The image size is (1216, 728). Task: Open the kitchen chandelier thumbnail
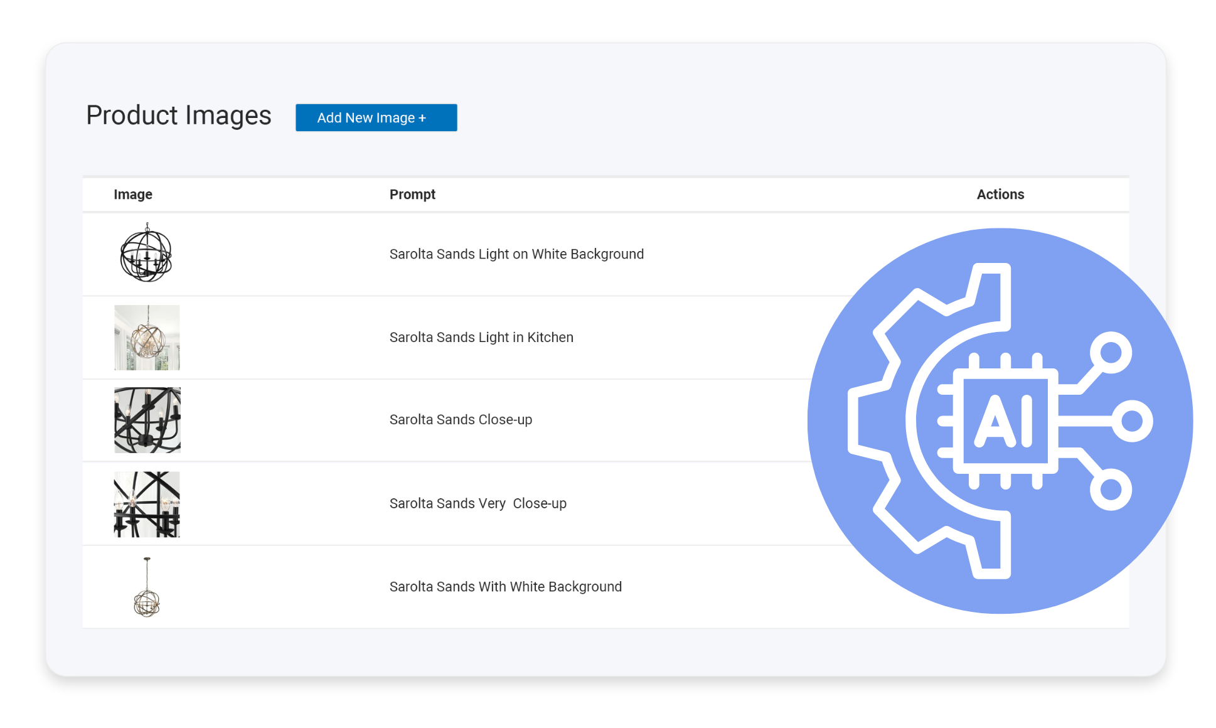tap(147, 338)
